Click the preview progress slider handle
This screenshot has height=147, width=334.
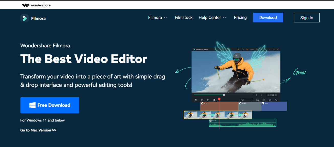coord(224,95)
